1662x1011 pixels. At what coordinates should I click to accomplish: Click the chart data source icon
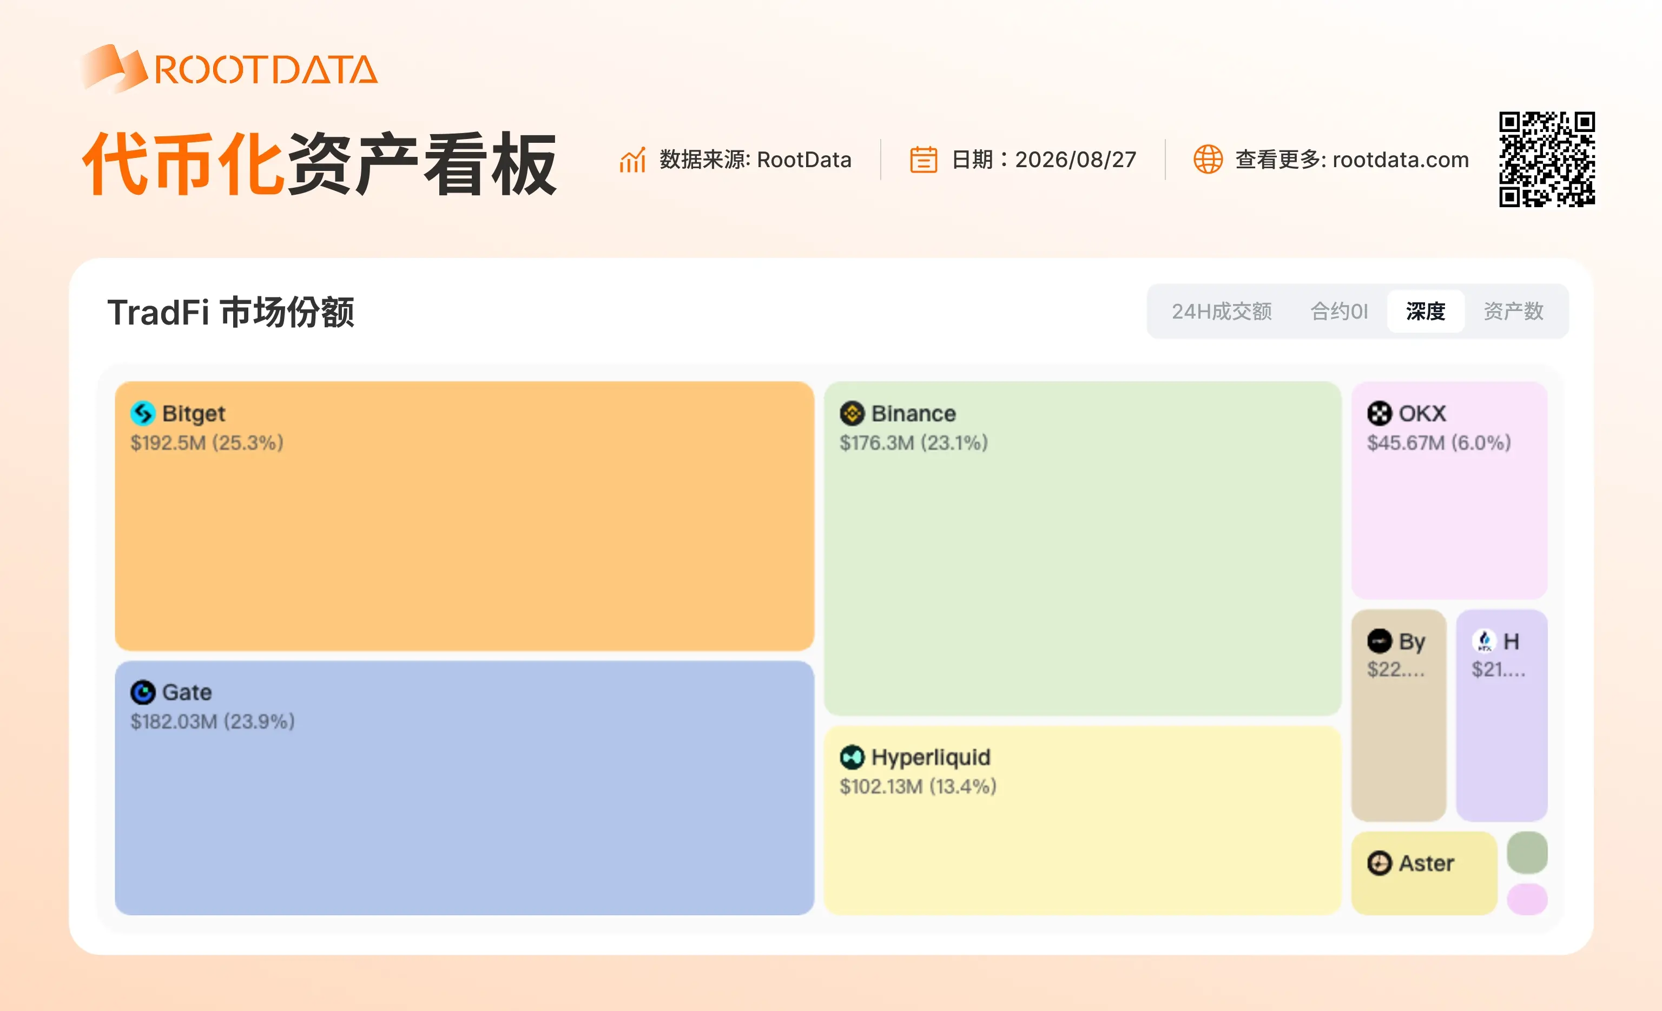(632, 160)
